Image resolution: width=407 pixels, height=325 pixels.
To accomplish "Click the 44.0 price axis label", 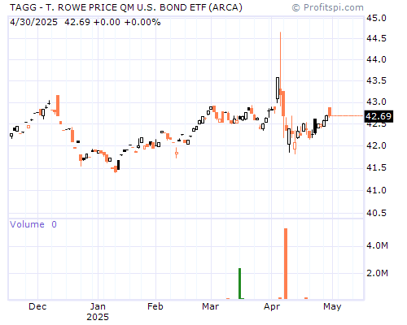I will click(x=376, y=59).
